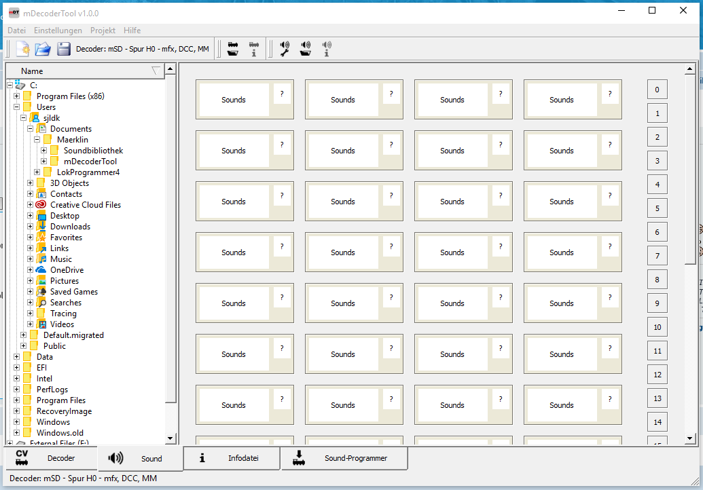The height and width of the screenshot is (490, 703).
Task: Expand the Program Files (x86) folder
Action: click(x=16, y=96)
